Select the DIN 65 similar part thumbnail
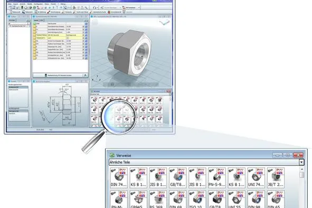This screenshot has height=208, width=312. (276, 199)
